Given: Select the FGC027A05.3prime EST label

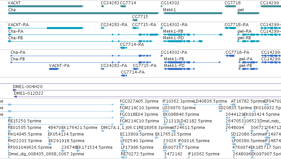Looking at the screenshot, I should pos(139,101).
